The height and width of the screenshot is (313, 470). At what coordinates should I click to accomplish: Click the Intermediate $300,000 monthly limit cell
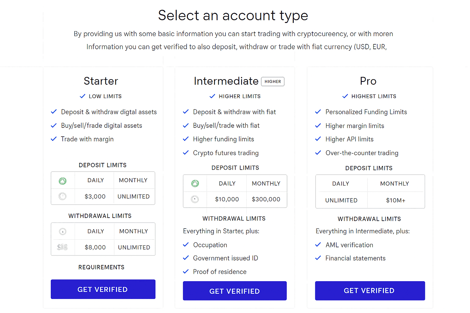point(266,199)
